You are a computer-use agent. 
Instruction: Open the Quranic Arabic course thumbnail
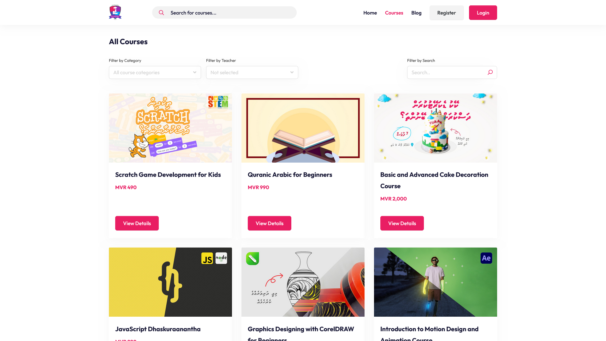303,128
